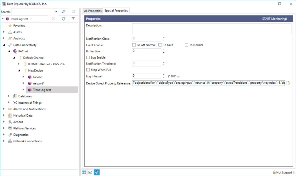Click the Data Explorer app icon in title bar

(4, 4)
